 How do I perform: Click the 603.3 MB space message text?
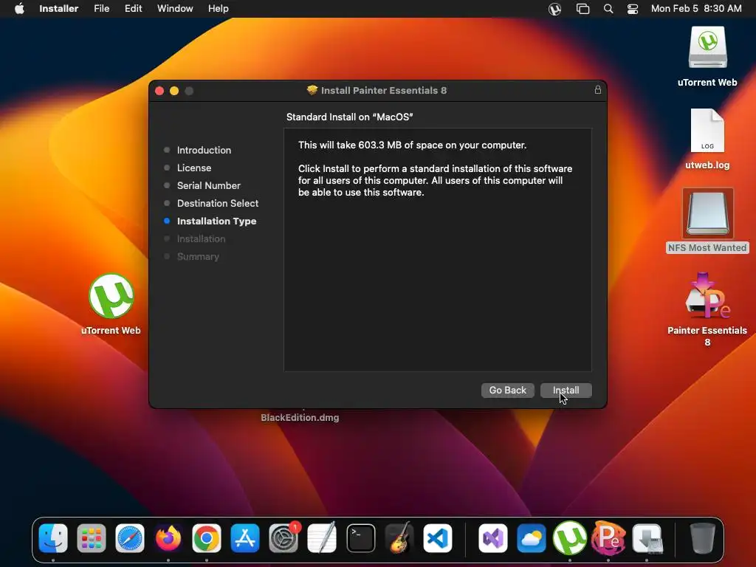coord(412,145)
